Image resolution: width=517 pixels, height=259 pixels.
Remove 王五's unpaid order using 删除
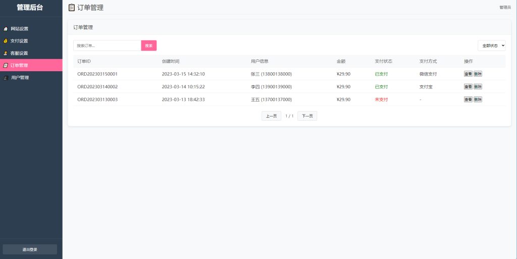click(x=478, y=99)
